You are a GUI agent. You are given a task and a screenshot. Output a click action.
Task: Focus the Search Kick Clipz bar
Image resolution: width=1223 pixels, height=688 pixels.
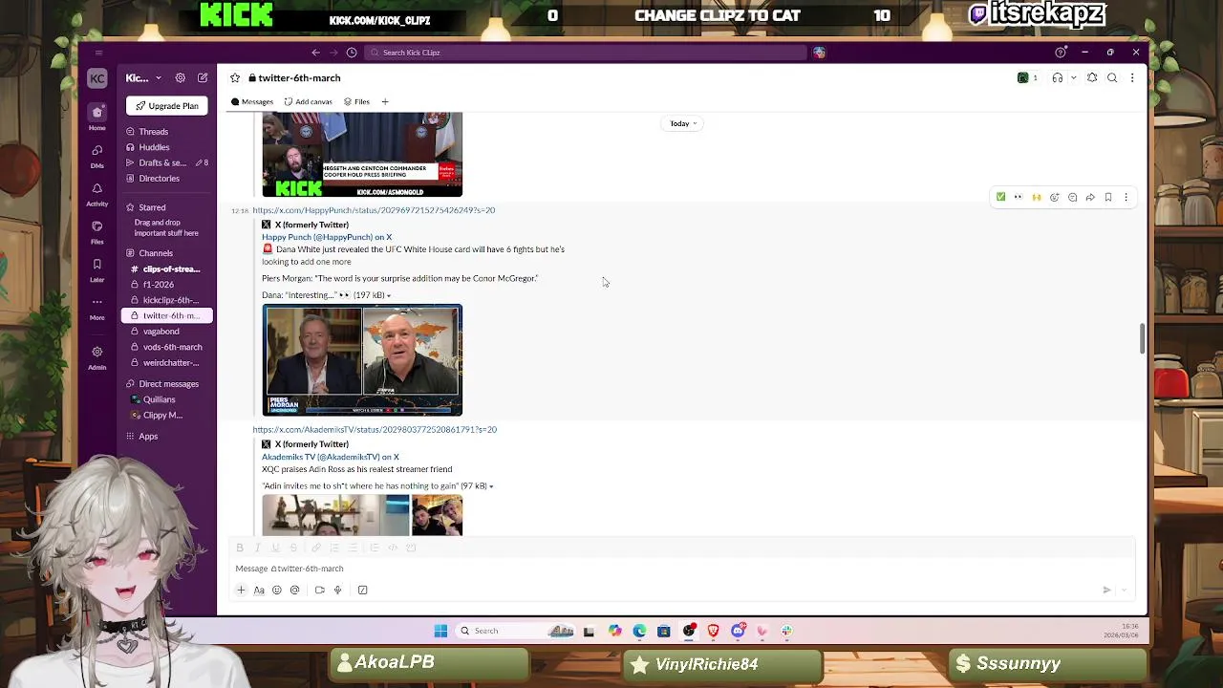coord(585,53)
